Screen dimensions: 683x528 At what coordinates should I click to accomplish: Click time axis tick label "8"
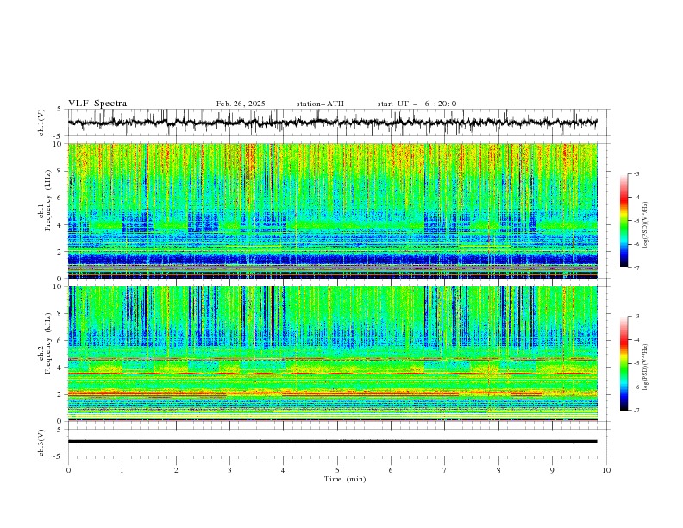pos(498,470)
